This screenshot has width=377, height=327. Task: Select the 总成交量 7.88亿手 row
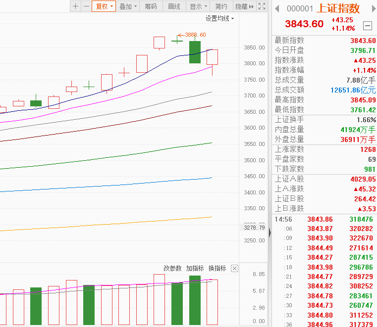(325, 80)
